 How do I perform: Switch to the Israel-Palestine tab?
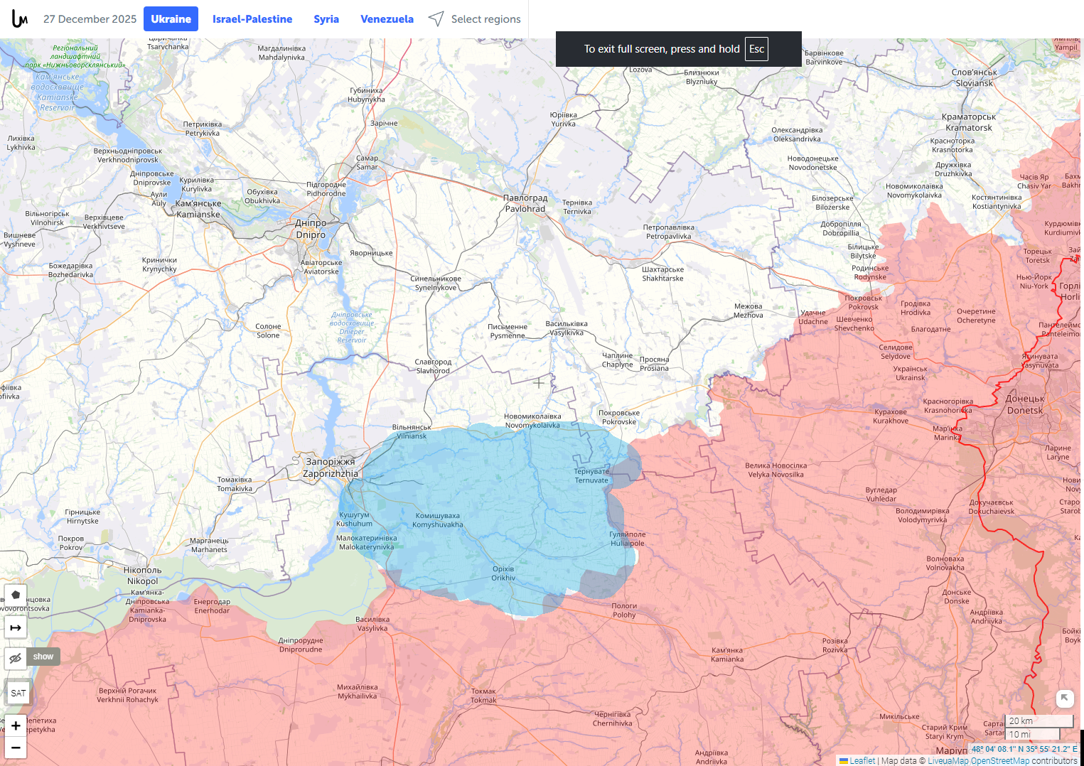(252, 19)
